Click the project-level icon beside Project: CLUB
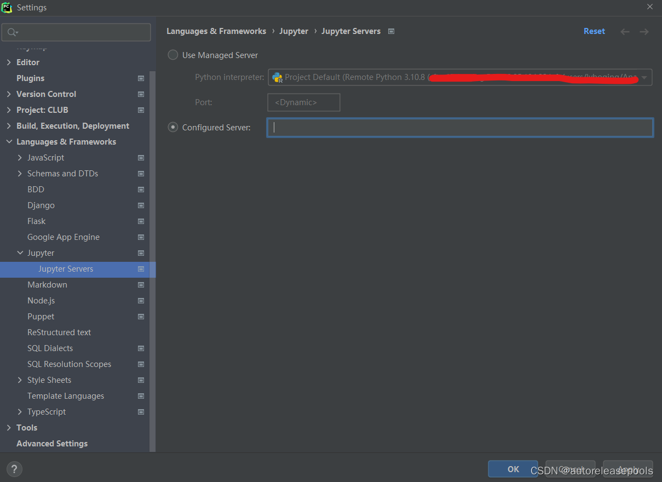Image resolution: width=662 pixels, height=482 pixels. 141,110
